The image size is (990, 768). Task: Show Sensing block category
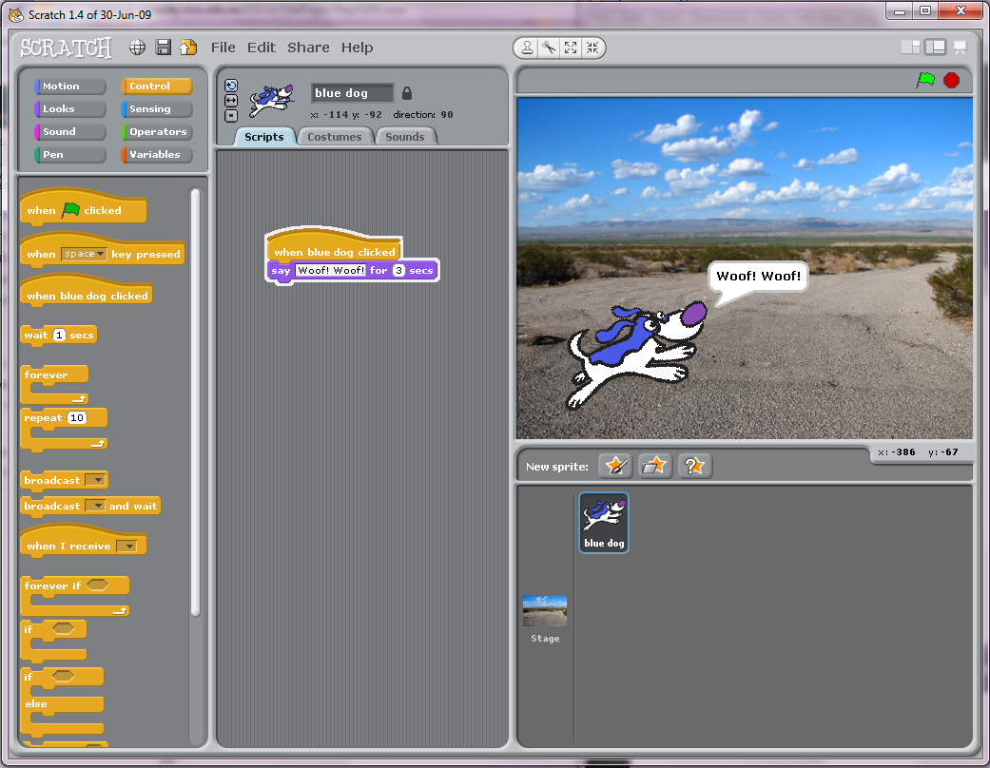click(157, 108)
